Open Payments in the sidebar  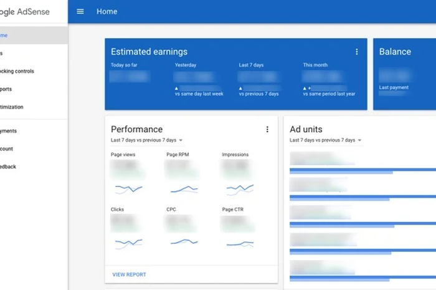[x=34, y=131]
